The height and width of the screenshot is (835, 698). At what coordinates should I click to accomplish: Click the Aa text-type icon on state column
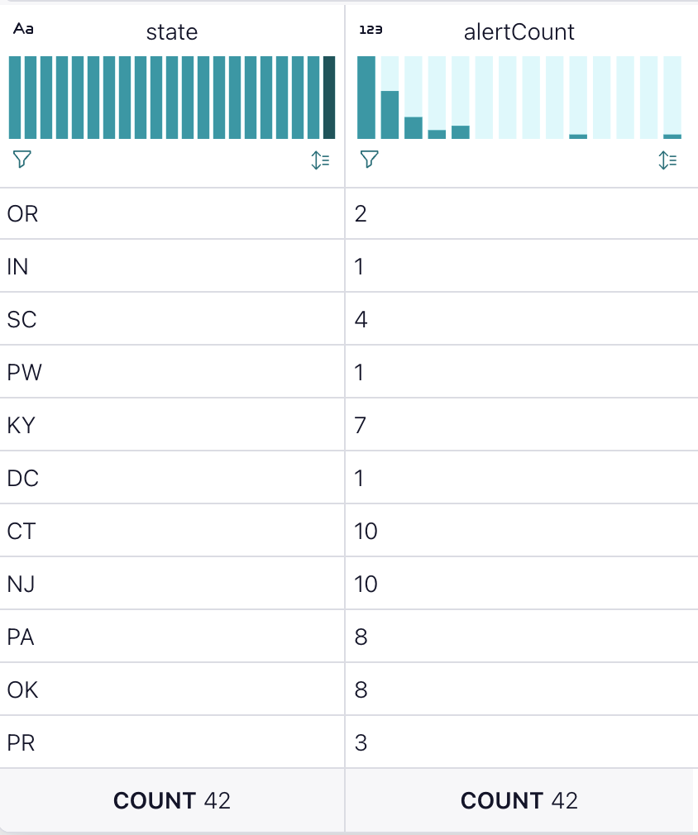[22, 30]
